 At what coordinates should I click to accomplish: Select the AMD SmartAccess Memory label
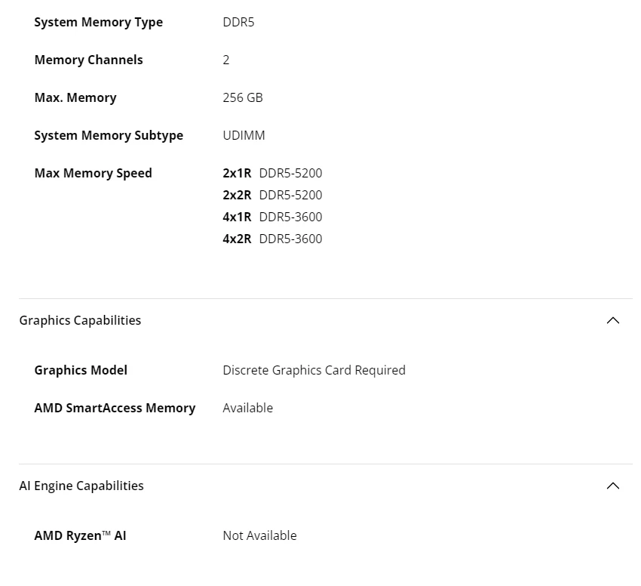pyautogui.click(x=115, y=408)
